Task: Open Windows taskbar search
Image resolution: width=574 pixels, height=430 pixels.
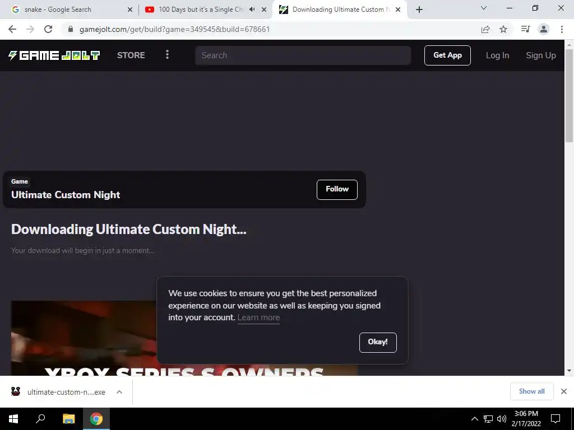Action: [x=40, y=419]
